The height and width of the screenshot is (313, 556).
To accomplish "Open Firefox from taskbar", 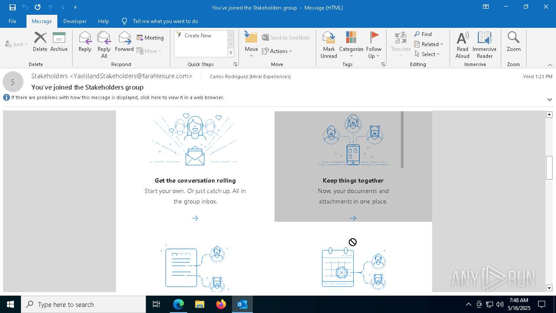I will (221, 304).
